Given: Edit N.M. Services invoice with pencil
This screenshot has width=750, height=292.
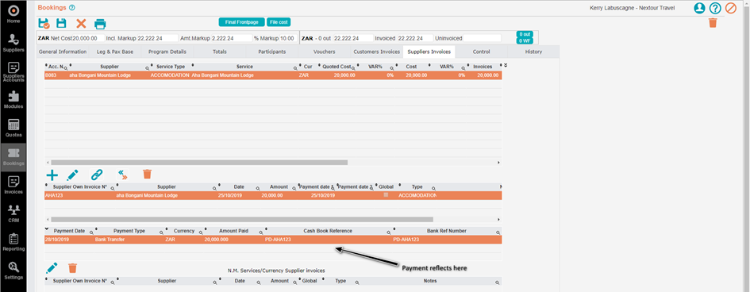Looking at the screenshot, I should point(52,267).
